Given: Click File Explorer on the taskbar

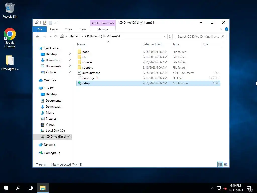Looking at the screenshot, I should [43, 188].
